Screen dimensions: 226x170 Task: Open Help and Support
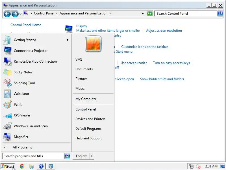88,138
